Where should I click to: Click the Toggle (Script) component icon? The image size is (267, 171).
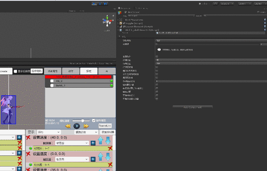(x=121, y=23)
